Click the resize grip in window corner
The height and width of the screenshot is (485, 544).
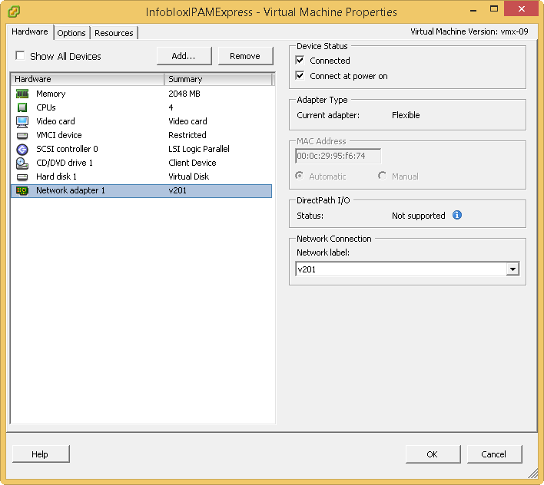pos(532,473)
